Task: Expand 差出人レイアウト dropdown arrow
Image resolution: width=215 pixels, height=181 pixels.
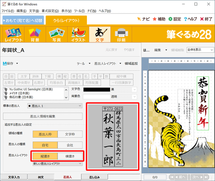Action: [x=120, y=63]
